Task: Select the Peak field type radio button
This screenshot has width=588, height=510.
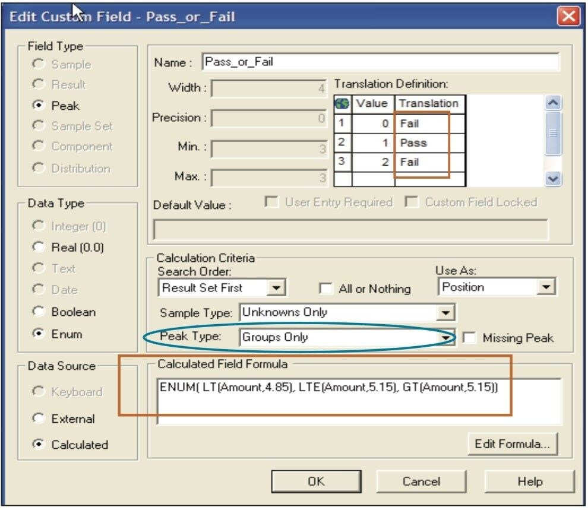Action: tap(38, 105)
